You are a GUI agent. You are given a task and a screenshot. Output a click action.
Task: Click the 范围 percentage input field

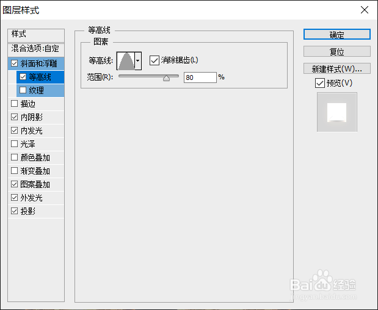pos(200,77)
